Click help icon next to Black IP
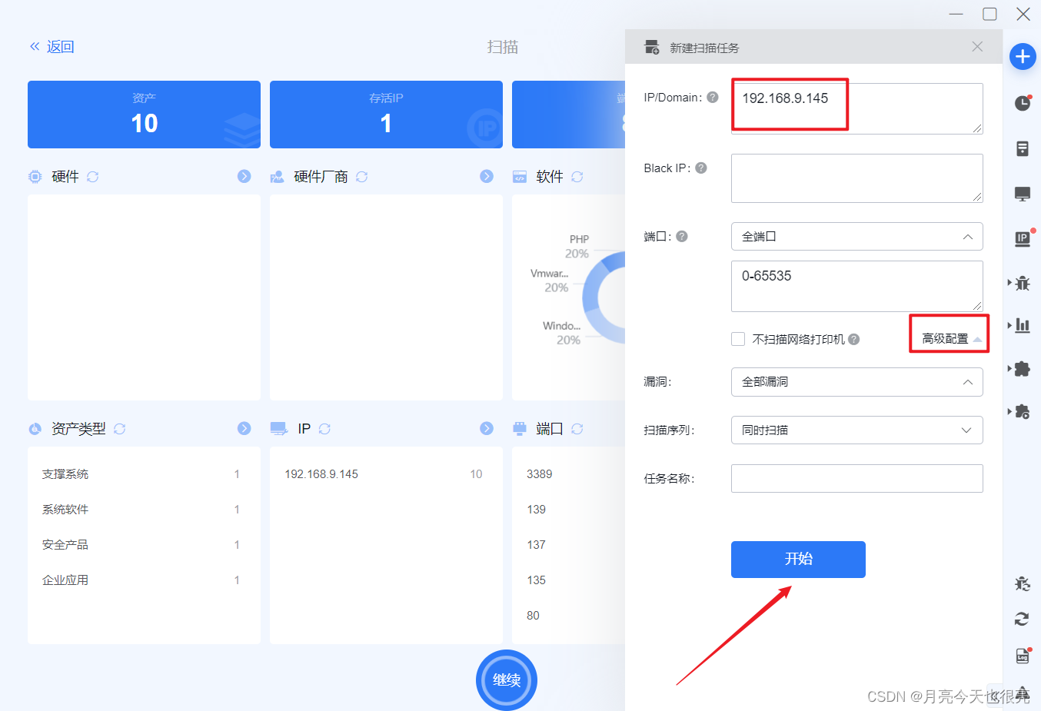This screenshot has width=1041, height=711. pos(701,168)
